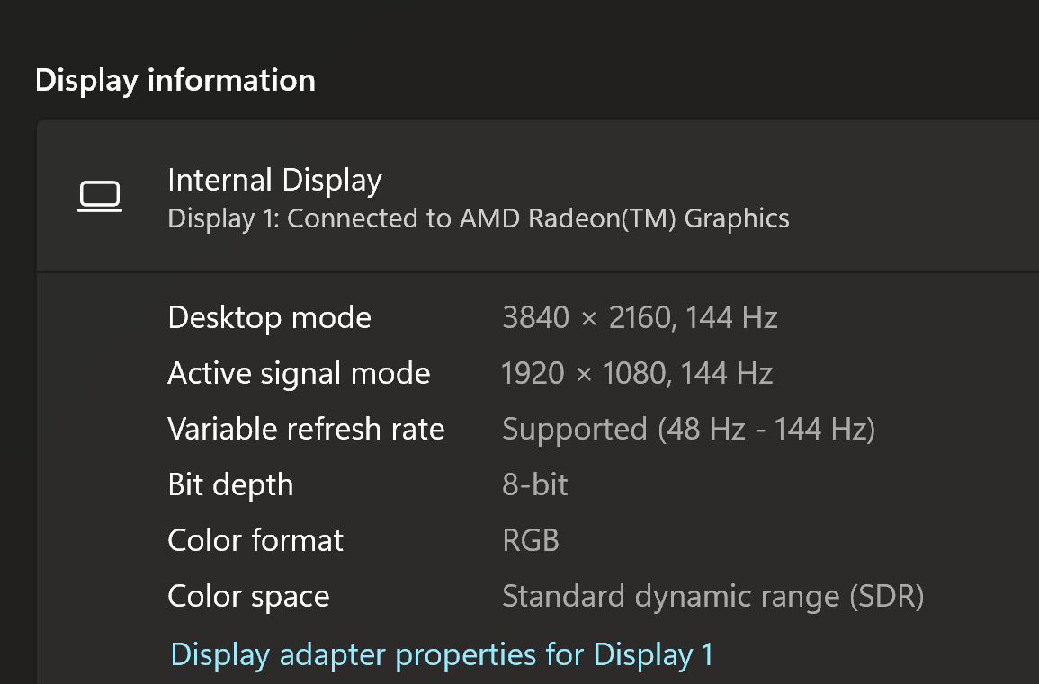This screenshot has height=684, width=1039.
Task: Click the Supported (48 Hz - 144 Hz) value
Action: [x=688, y=429]
